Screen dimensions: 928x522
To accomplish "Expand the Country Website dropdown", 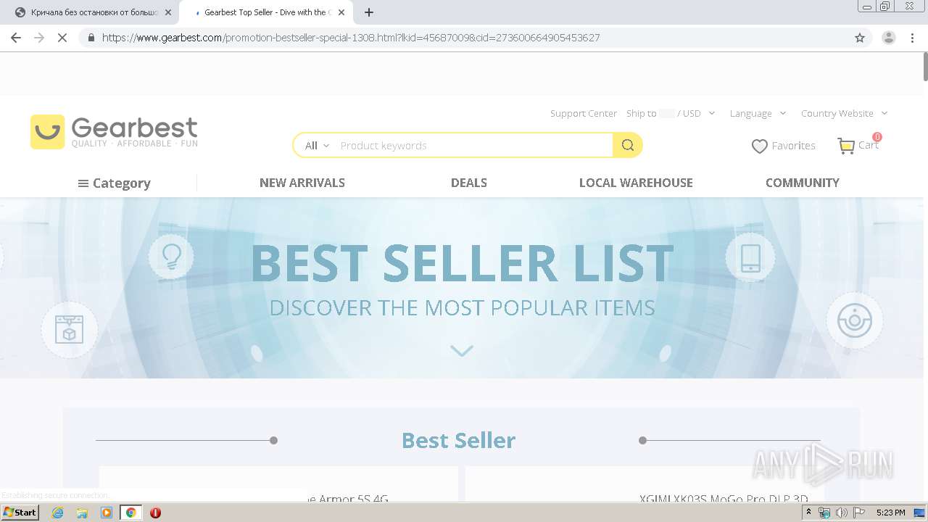I will click(x=844, y=113).
